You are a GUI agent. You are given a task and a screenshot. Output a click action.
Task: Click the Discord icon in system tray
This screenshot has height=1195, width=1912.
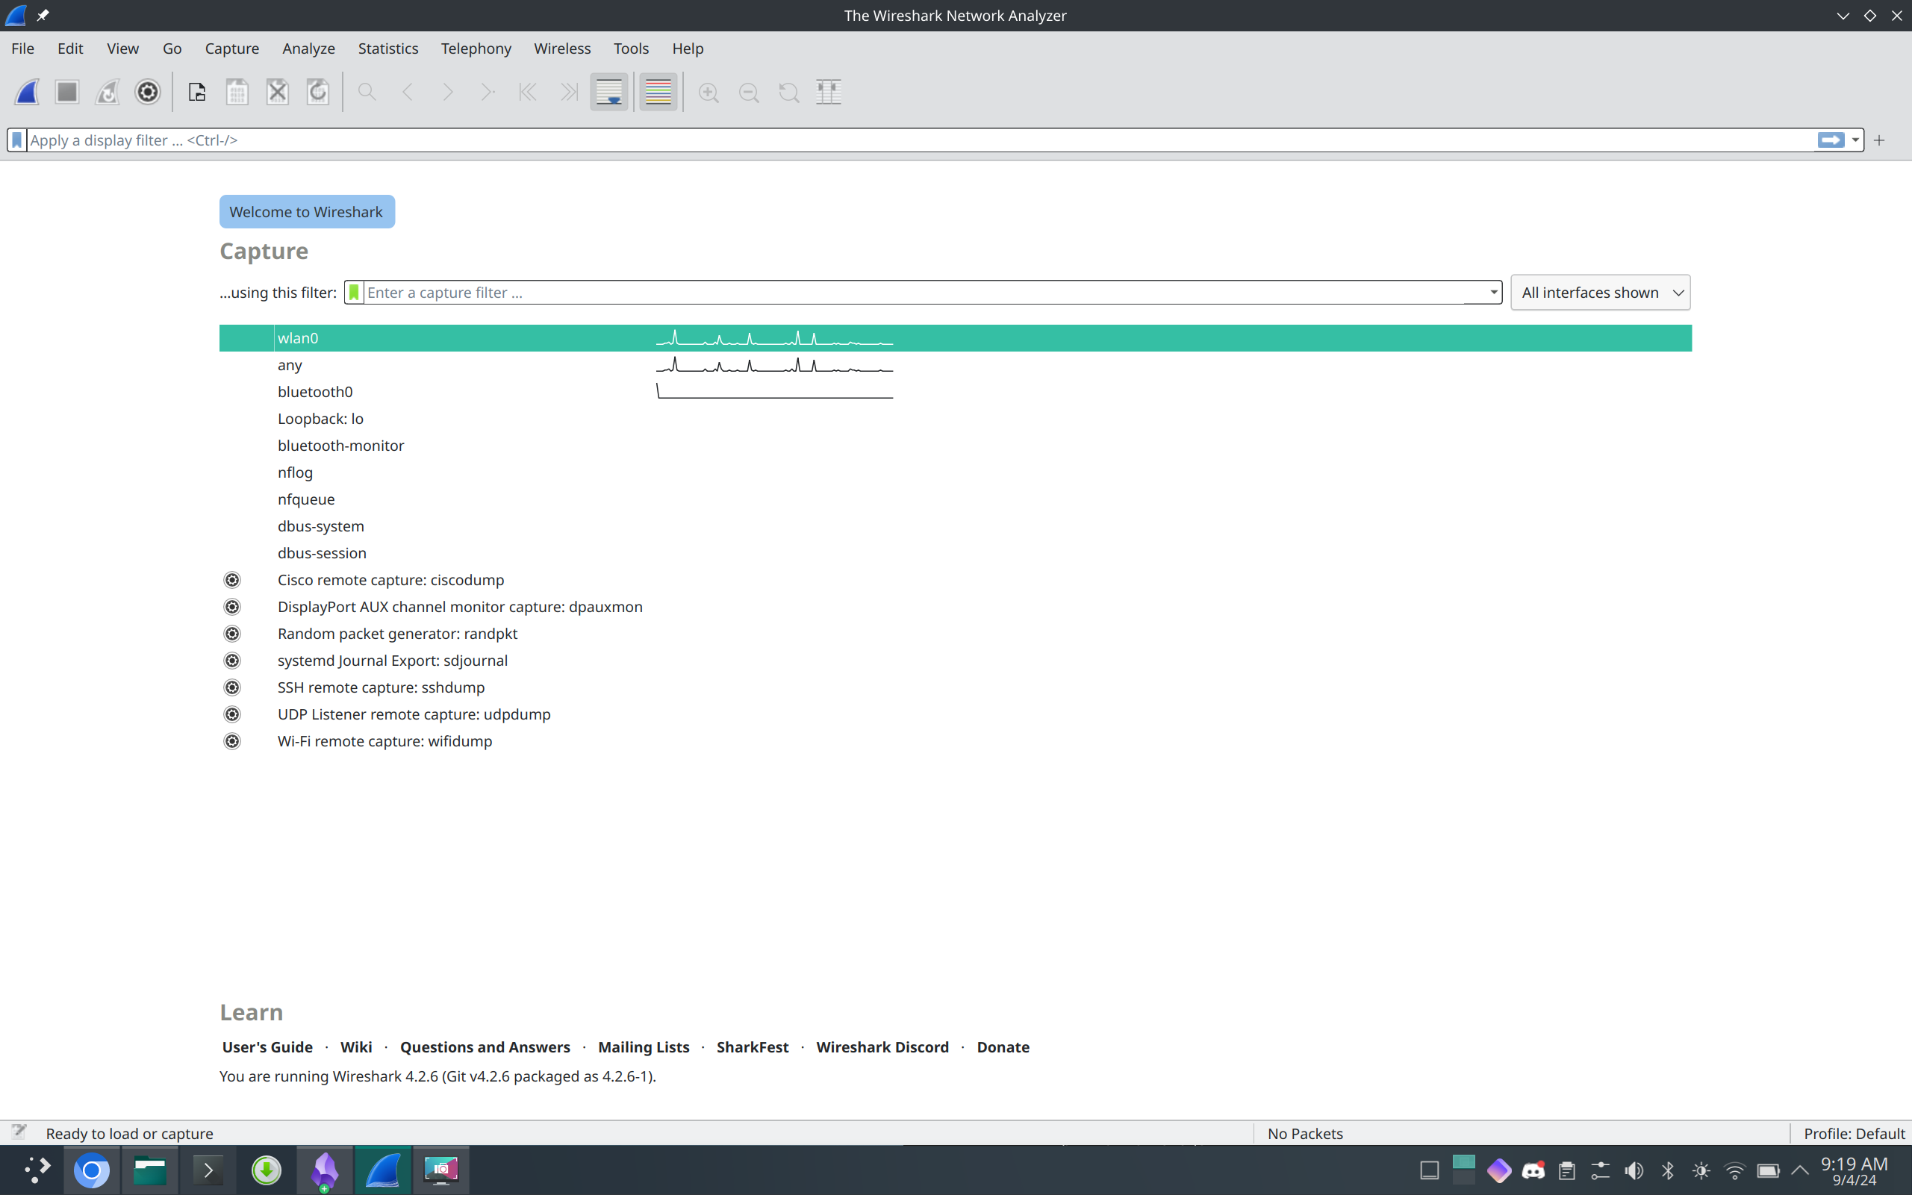point(1533,1170)
